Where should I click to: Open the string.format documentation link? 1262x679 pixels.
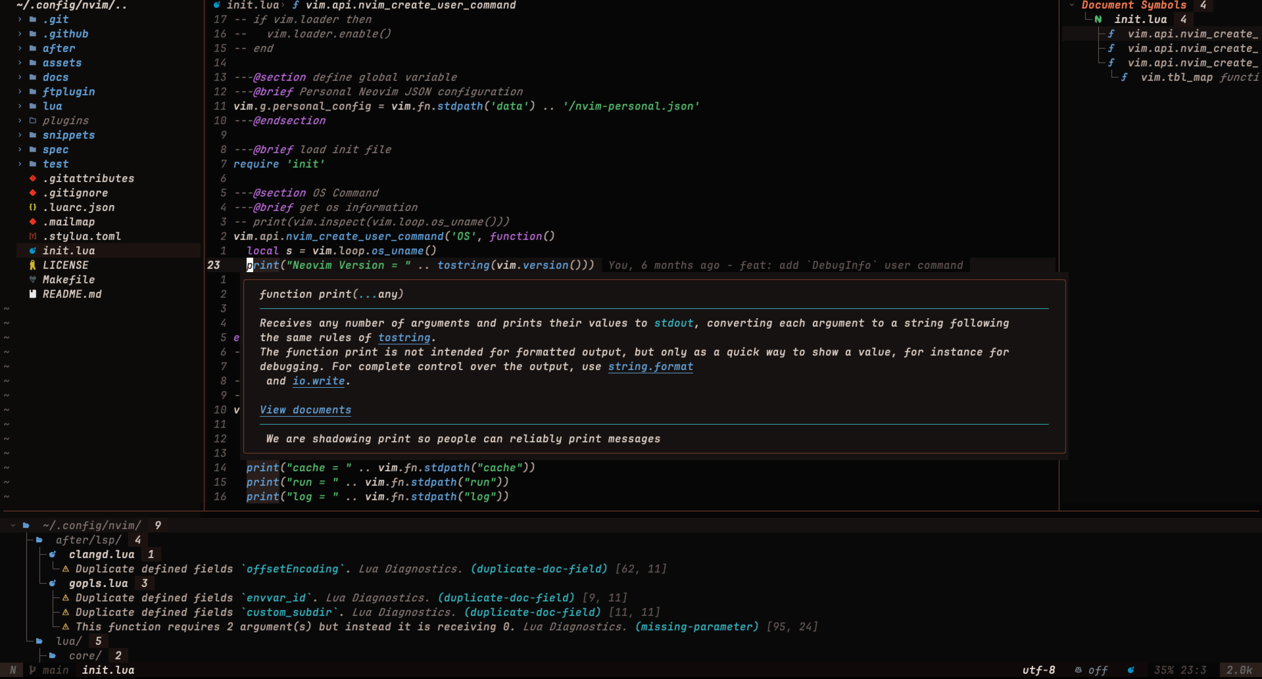click(x=650, y=367)
